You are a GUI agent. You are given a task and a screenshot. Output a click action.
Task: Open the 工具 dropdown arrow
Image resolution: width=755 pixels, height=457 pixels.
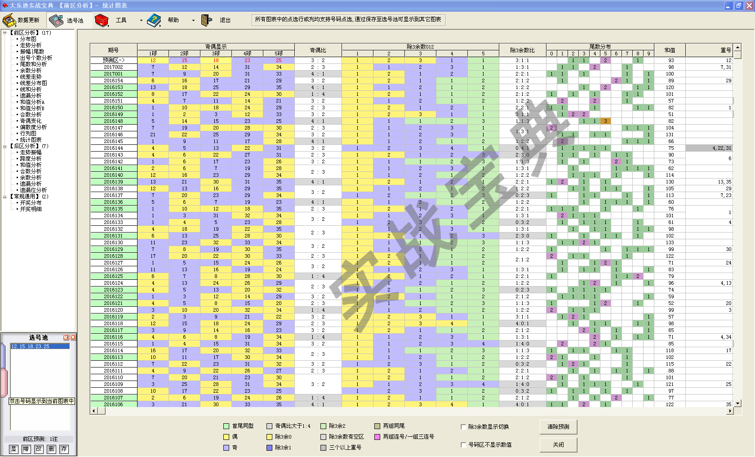point(141,20)
